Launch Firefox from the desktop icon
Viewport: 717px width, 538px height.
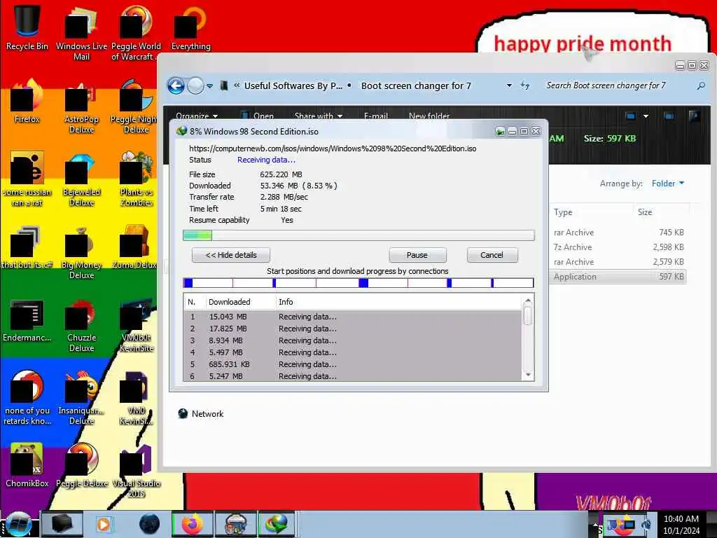[27, 102]
